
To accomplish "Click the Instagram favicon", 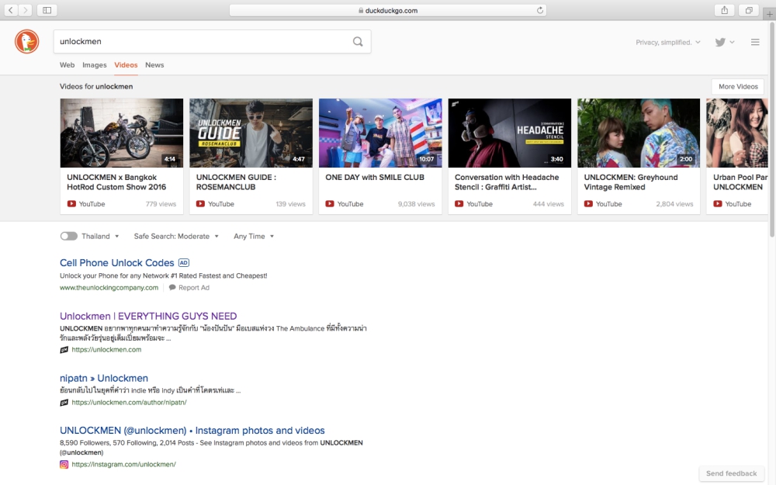I will (64, 464).
